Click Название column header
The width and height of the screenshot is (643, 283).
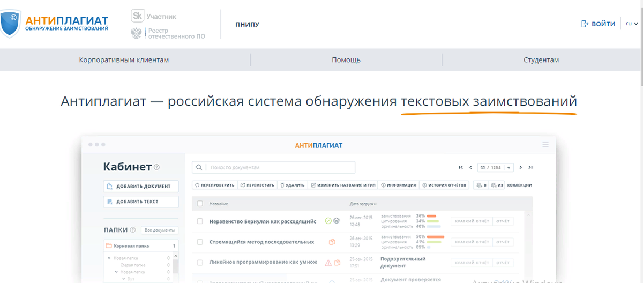(219, 204)
